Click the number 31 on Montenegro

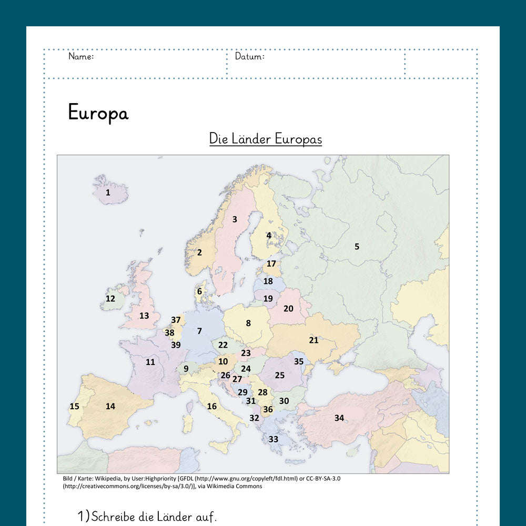click(x=251, y=401)
